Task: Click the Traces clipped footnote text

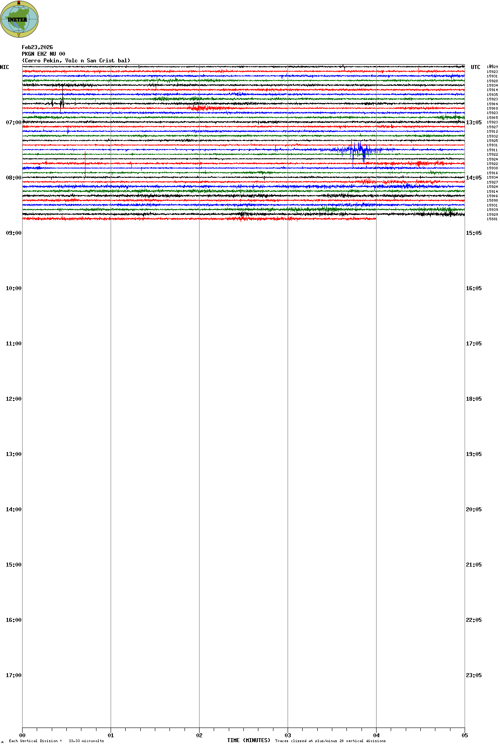Action: [330, 741]
